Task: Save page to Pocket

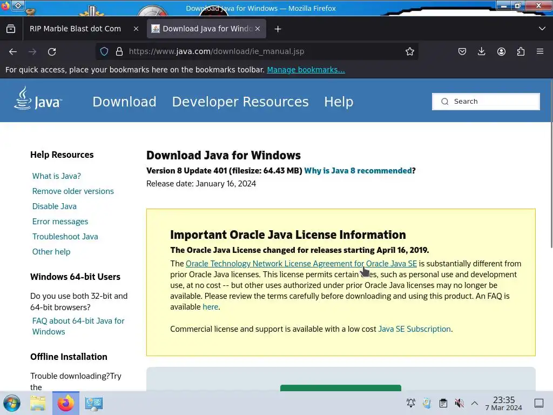Action: [462, 51]
